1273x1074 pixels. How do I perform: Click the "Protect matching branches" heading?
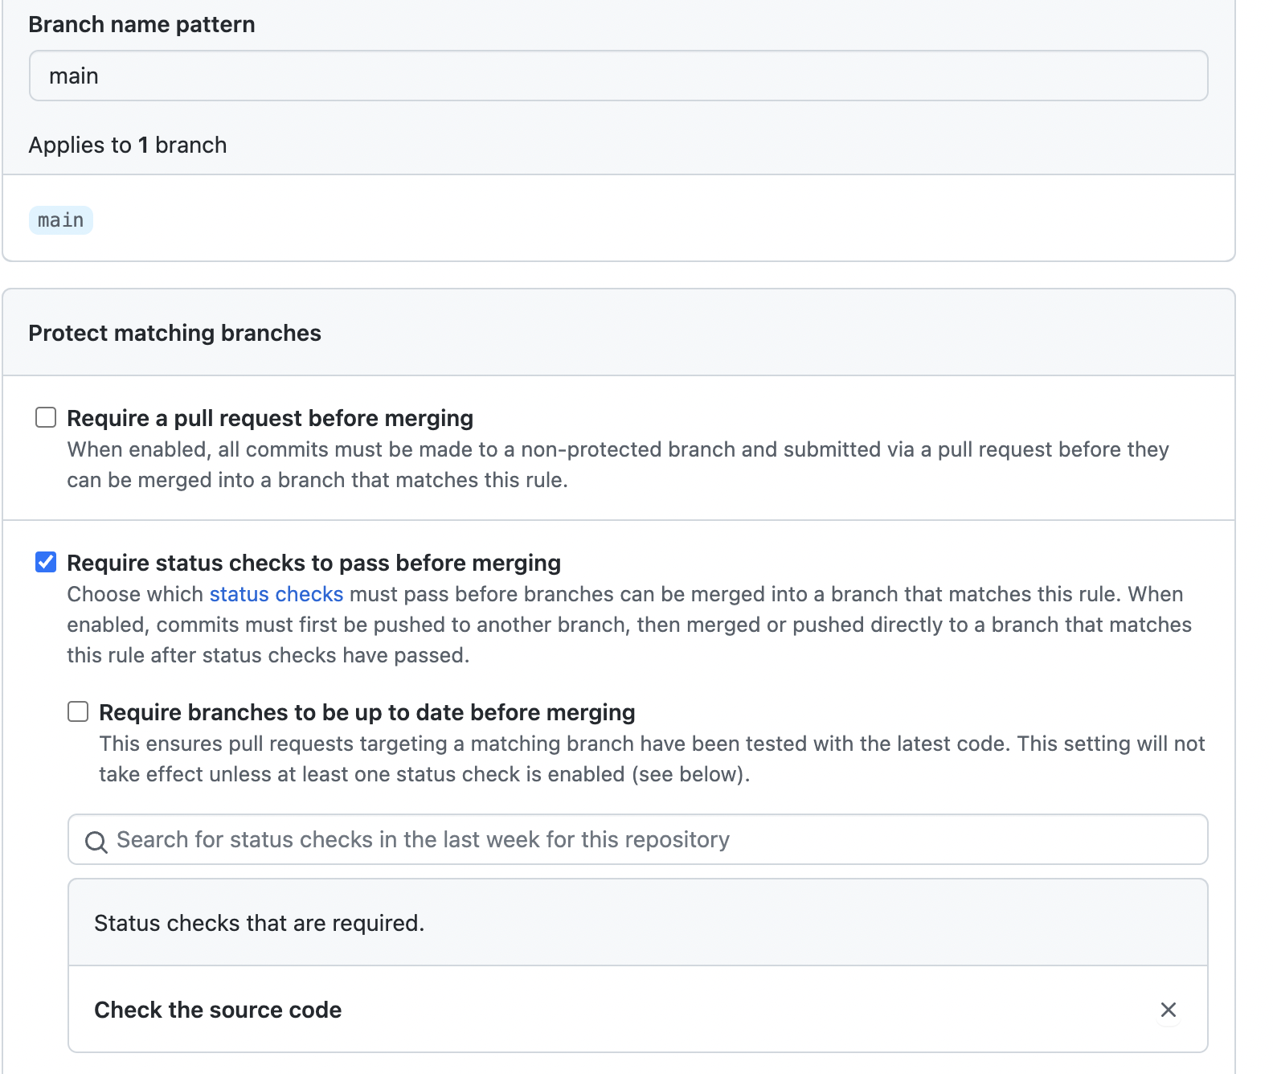(x=174, y=333)
